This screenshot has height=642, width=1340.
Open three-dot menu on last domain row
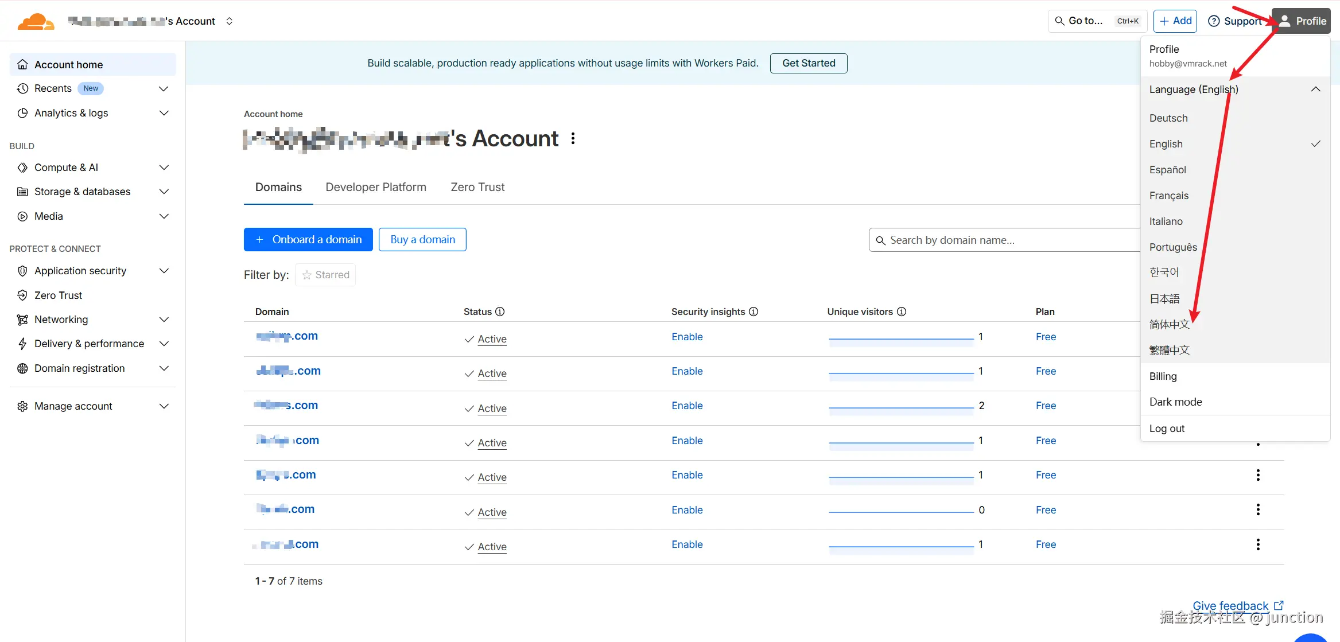point(1258,544)
